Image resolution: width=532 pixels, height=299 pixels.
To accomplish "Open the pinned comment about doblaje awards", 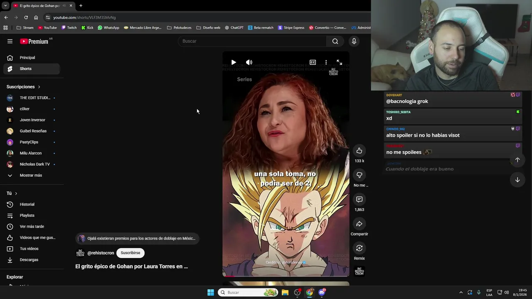I will 138,238.
